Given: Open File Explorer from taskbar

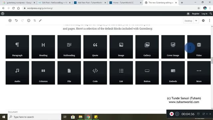Looking at the screenshot, I should (x=81, y=117).
